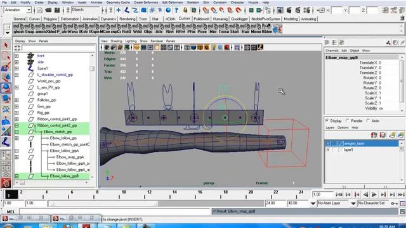The height and width of the screenshot is (228, 406).
Task: Open the shelf menu down arrow
Action: (7, 33)
